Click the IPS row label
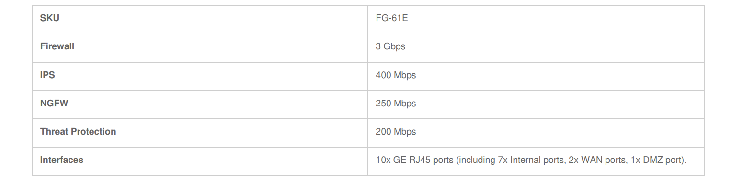Viewport: 732px width, 184px height. click(47, 75)
